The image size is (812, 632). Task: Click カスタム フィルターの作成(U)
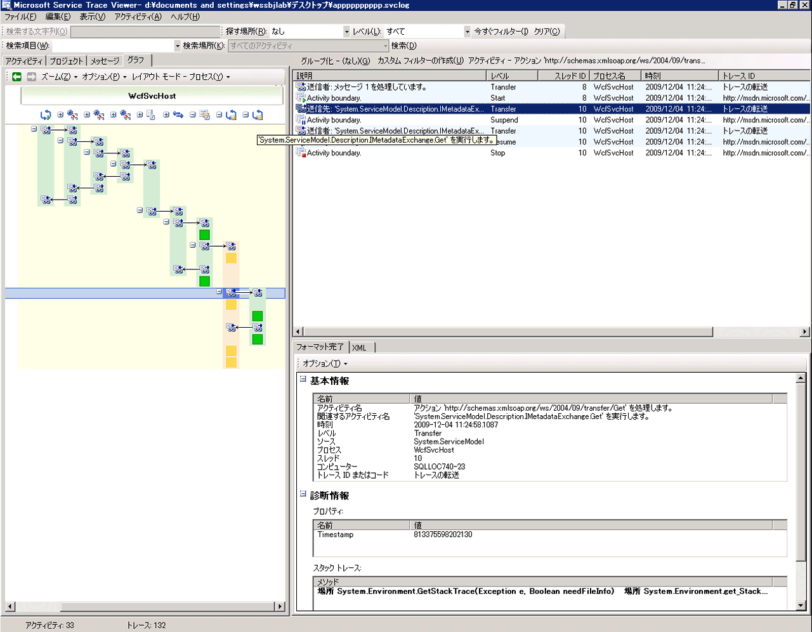pos(420,61)
